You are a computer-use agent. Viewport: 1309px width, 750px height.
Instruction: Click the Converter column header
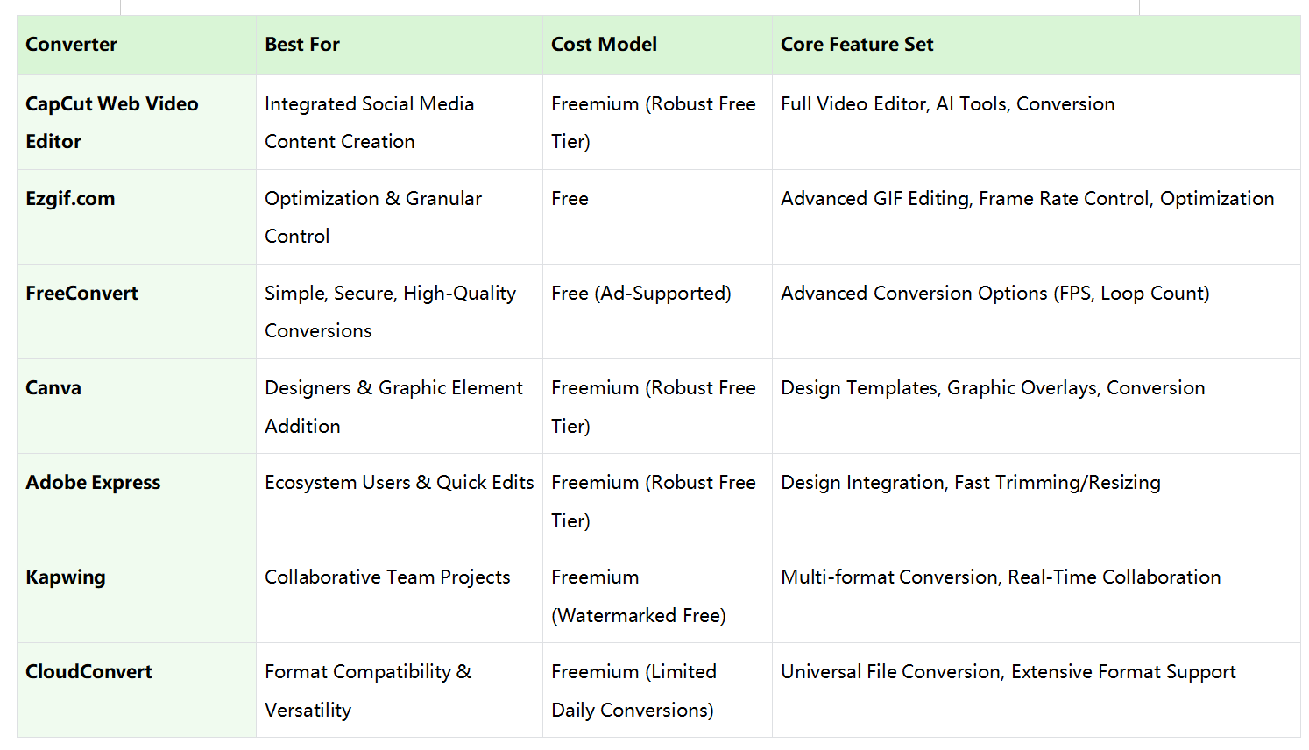tap(71, 45)
